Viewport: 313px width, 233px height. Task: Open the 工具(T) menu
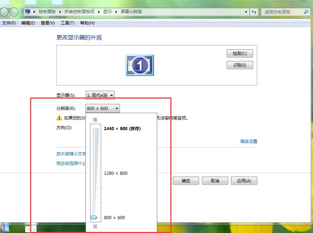(67, 23)
